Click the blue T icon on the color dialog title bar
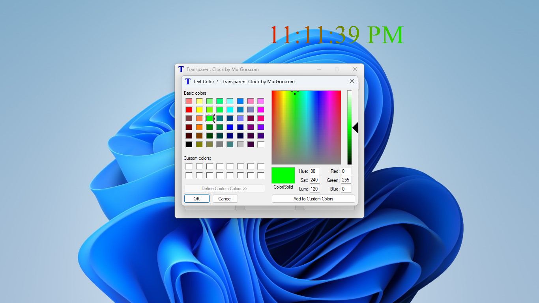The width and height of the screenshot is (539, 303). pyautogui.click(x=187, y=81)
